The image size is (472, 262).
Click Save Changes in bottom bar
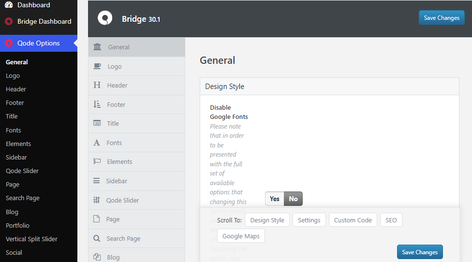coord(420,252)
